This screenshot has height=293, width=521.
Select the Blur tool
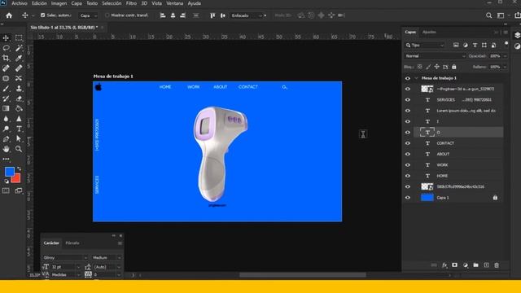click(x=6, y=119)
